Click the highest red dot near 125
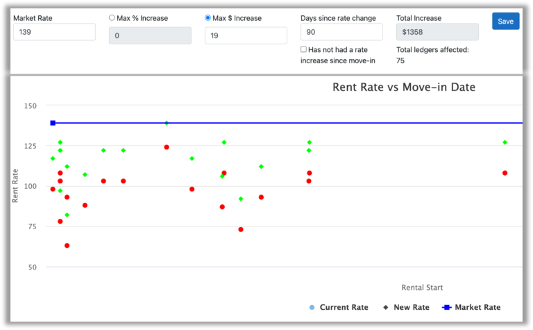This screenshot has width=533, height=330. point(167,147)
